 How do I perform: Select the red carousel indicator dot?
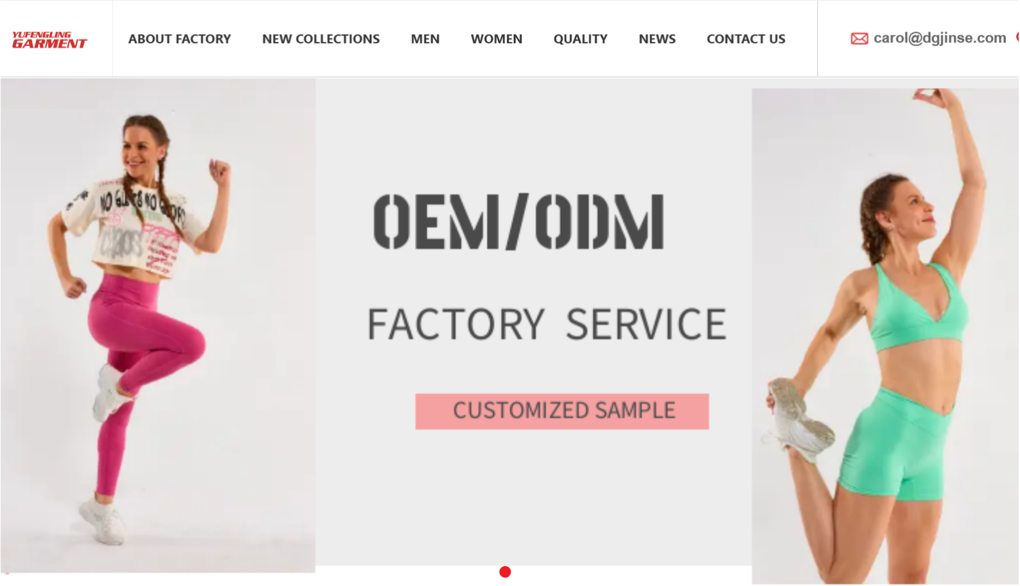point(506,572)
